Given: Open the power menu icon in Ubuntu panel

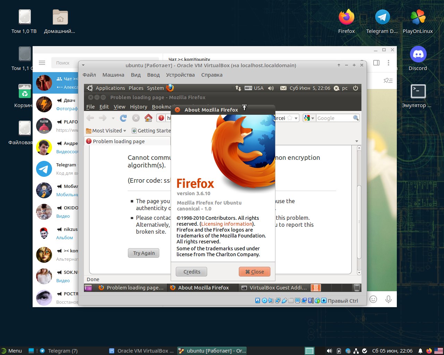Looking at the screenshot, I should [356, 88].
